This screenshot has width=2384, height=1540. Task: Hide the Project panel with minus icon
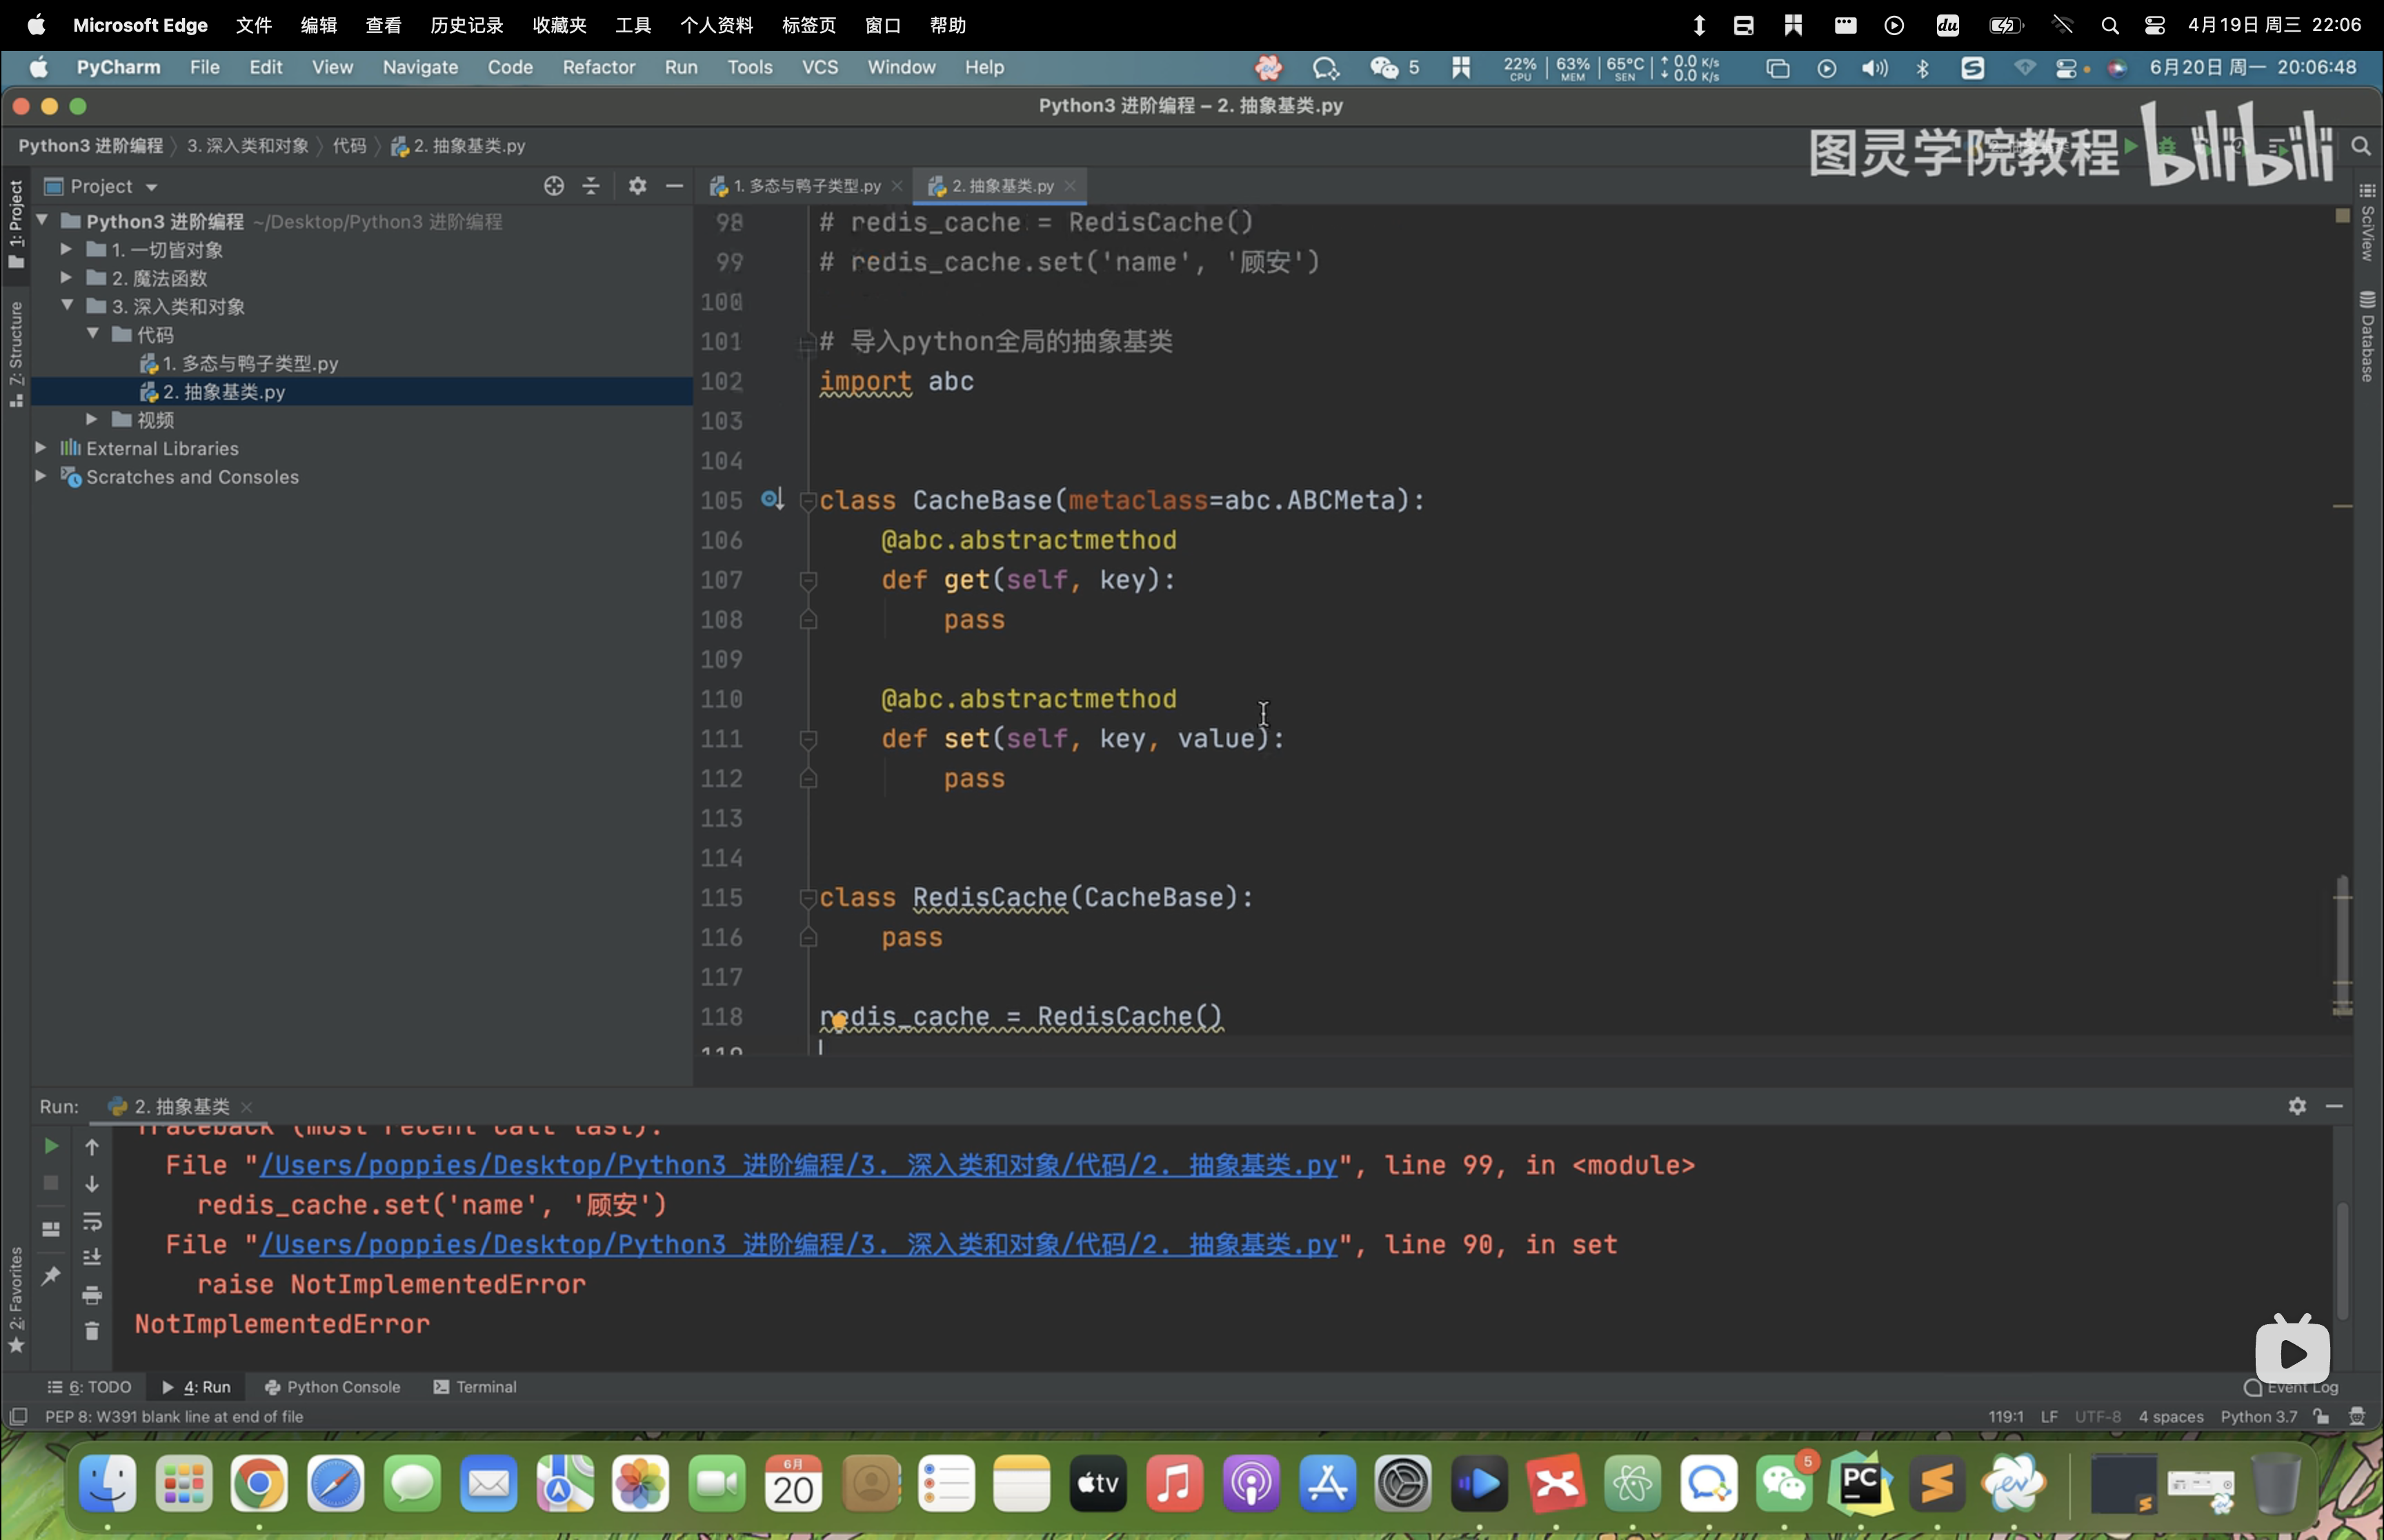674,186
